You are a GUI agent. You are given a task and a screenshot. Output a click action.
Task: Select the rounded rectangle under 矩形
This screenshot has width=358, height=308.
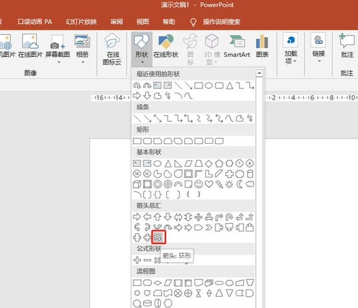pyautogui.click(x=147, y=141)
